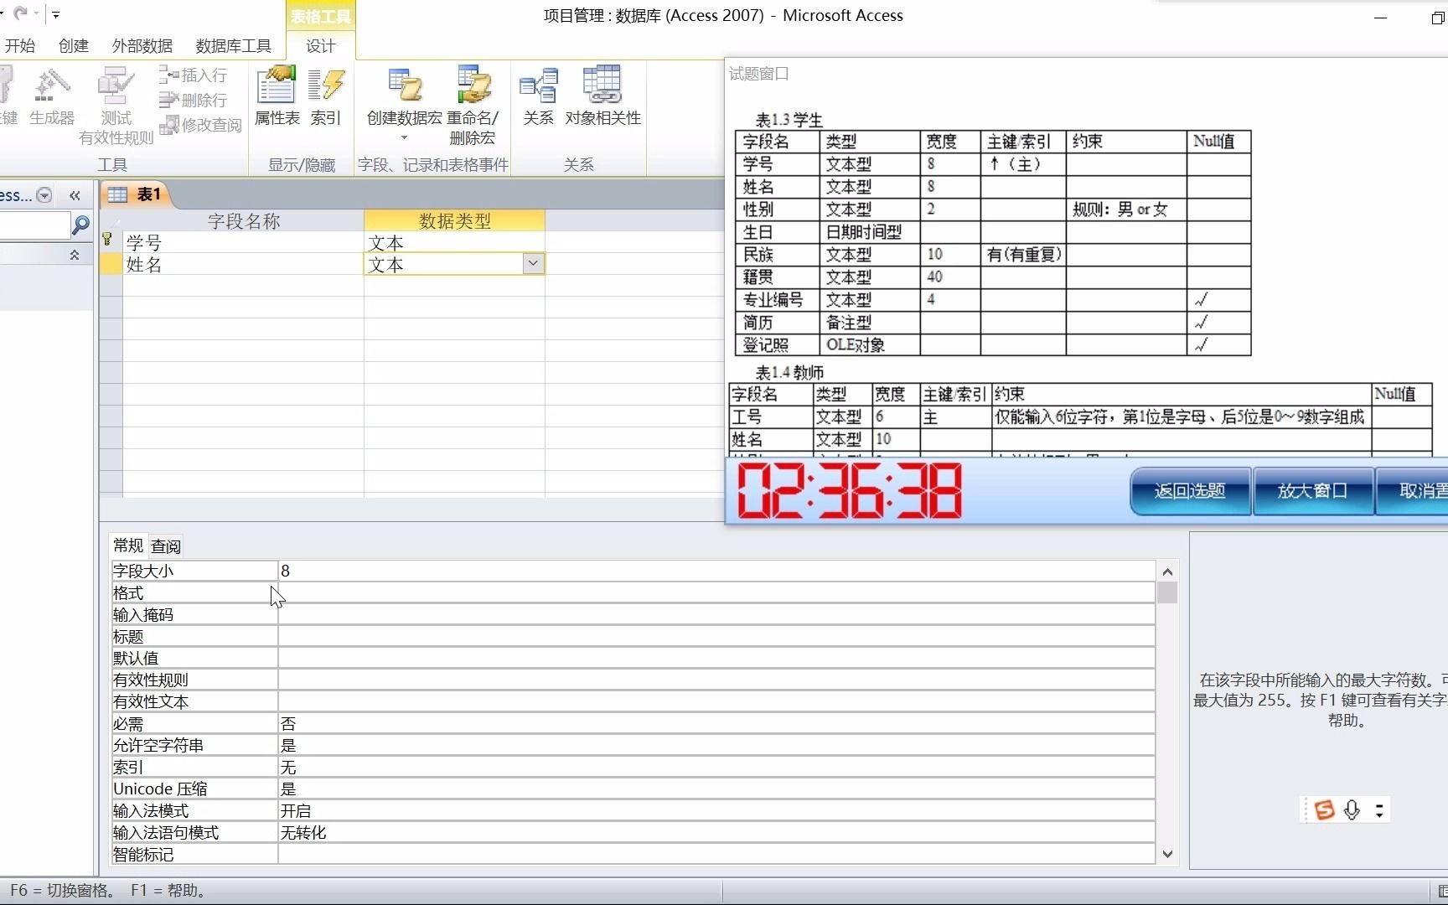
Task: Click the 字段名称 column header
Action: click(243, 220)
